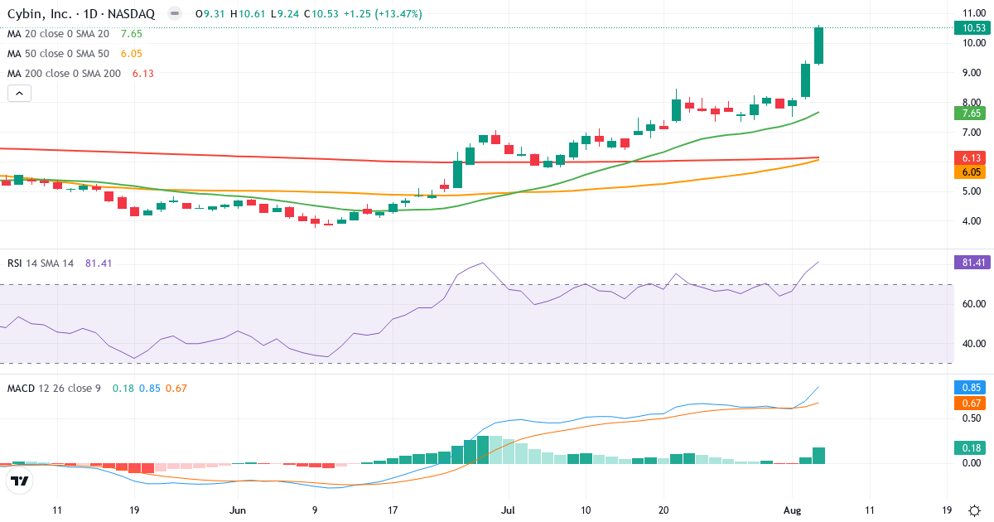Click the Aug date on time axis

pyautogui.click(x=793, y=510)
